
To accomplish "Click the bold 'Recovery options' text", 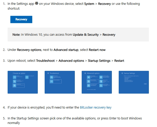I will (x=29, y=50).
